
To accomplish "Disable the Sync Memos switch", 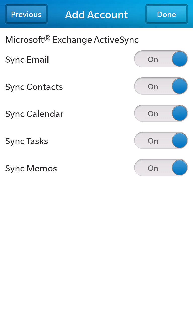I will pyautogui.click(x=161, y=168).
